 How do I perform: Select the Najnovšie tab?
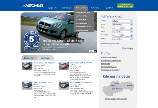click(x=29, y=58)
